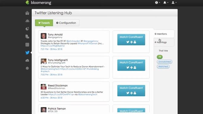Screen dimensions: 203x114
Task: Click the 7:21 PM timestamp
Action: tap(51, 49)
